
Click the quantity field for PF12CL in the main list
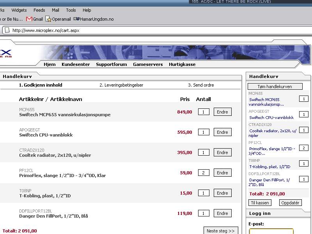click(x=204, y=173)
